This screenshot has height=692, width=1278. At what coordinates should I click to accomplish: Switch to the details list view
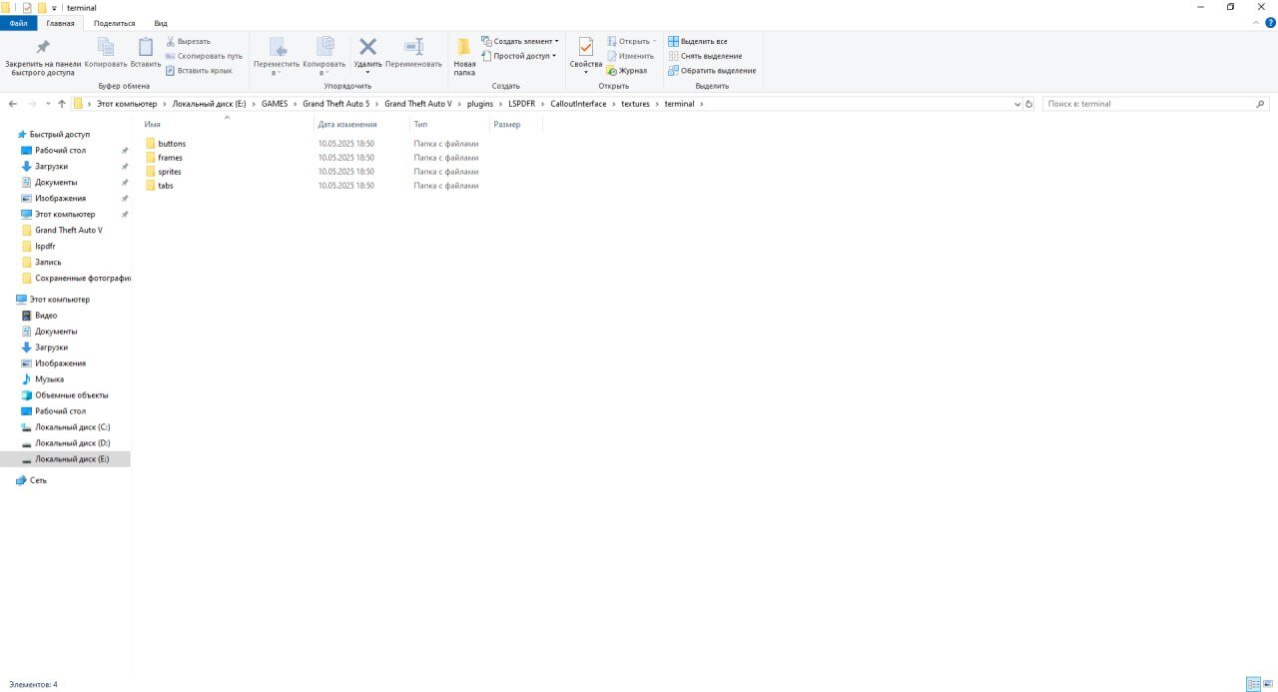[1252, 684]
